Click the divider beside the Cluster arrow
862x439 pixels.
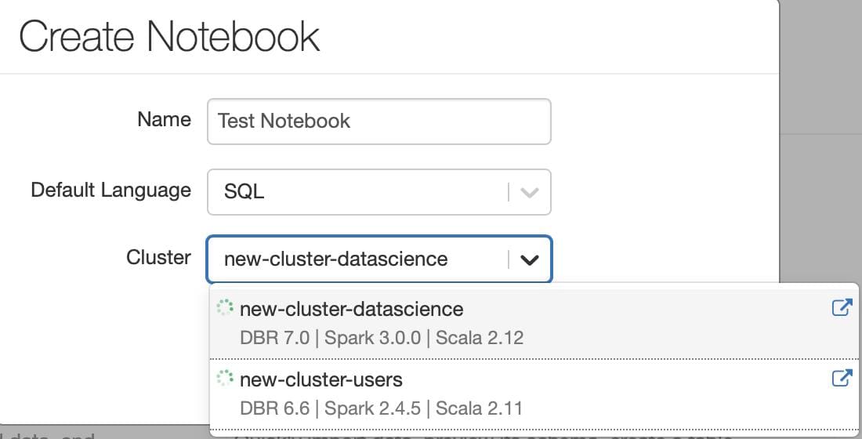(509, 259)
